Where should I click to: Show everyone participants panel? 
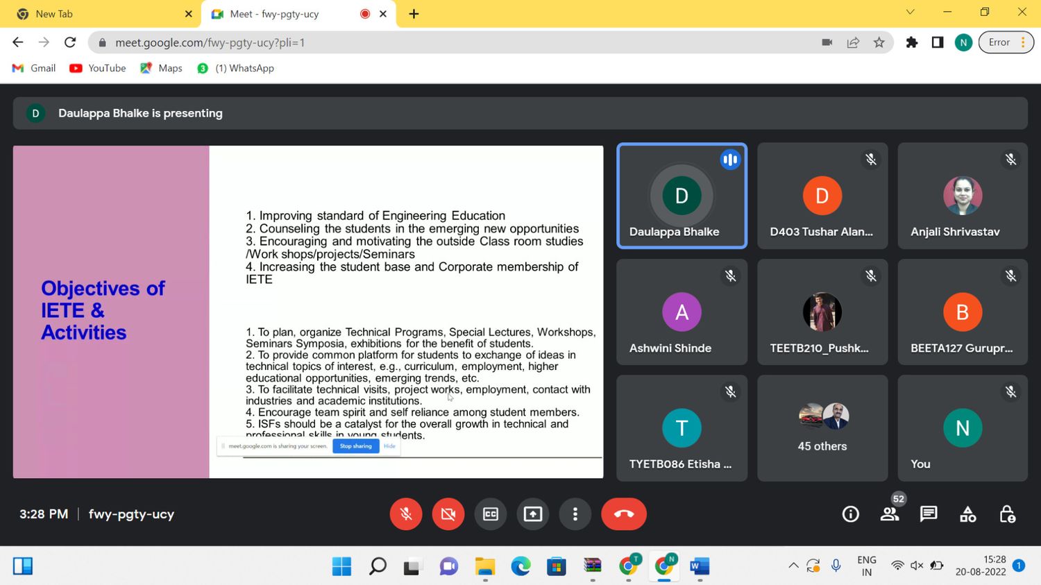pos(890,514)
